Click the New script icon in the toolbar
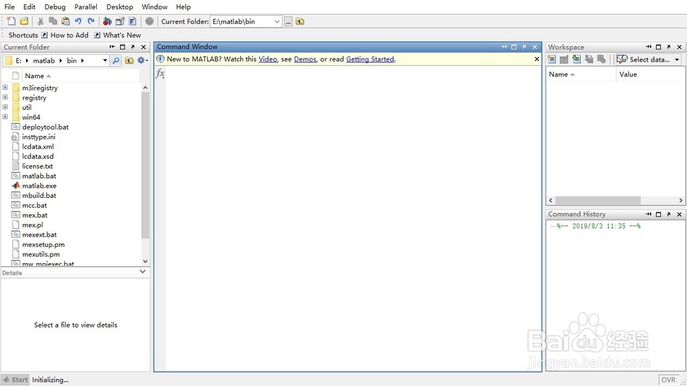Image resolution: width=687 pixels, height=386 pixels. (12, 21)
